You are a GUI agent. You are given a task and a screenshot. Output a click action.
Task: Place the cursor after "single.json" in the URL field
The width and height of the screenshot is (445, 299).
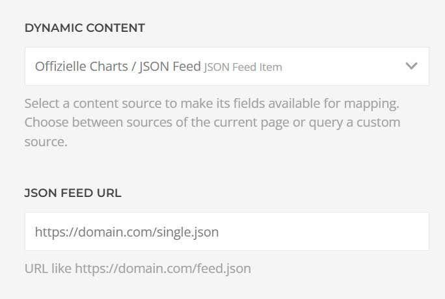tap(219, 231)
